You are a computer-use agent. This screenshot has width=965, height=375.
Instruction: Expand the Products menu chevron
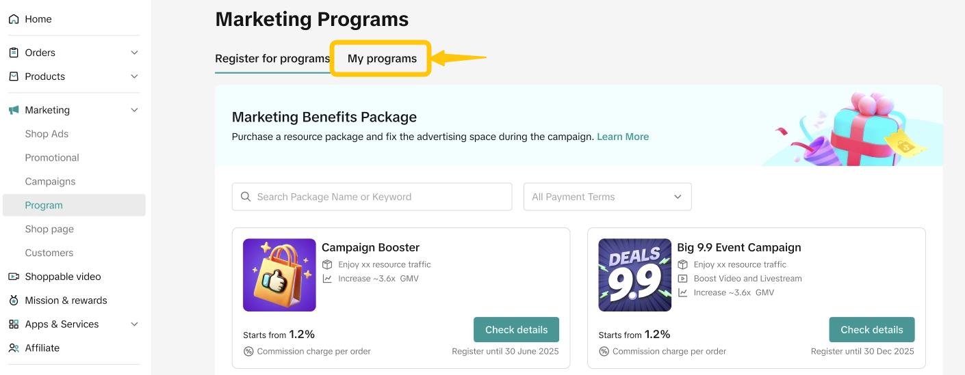(134, 77)
